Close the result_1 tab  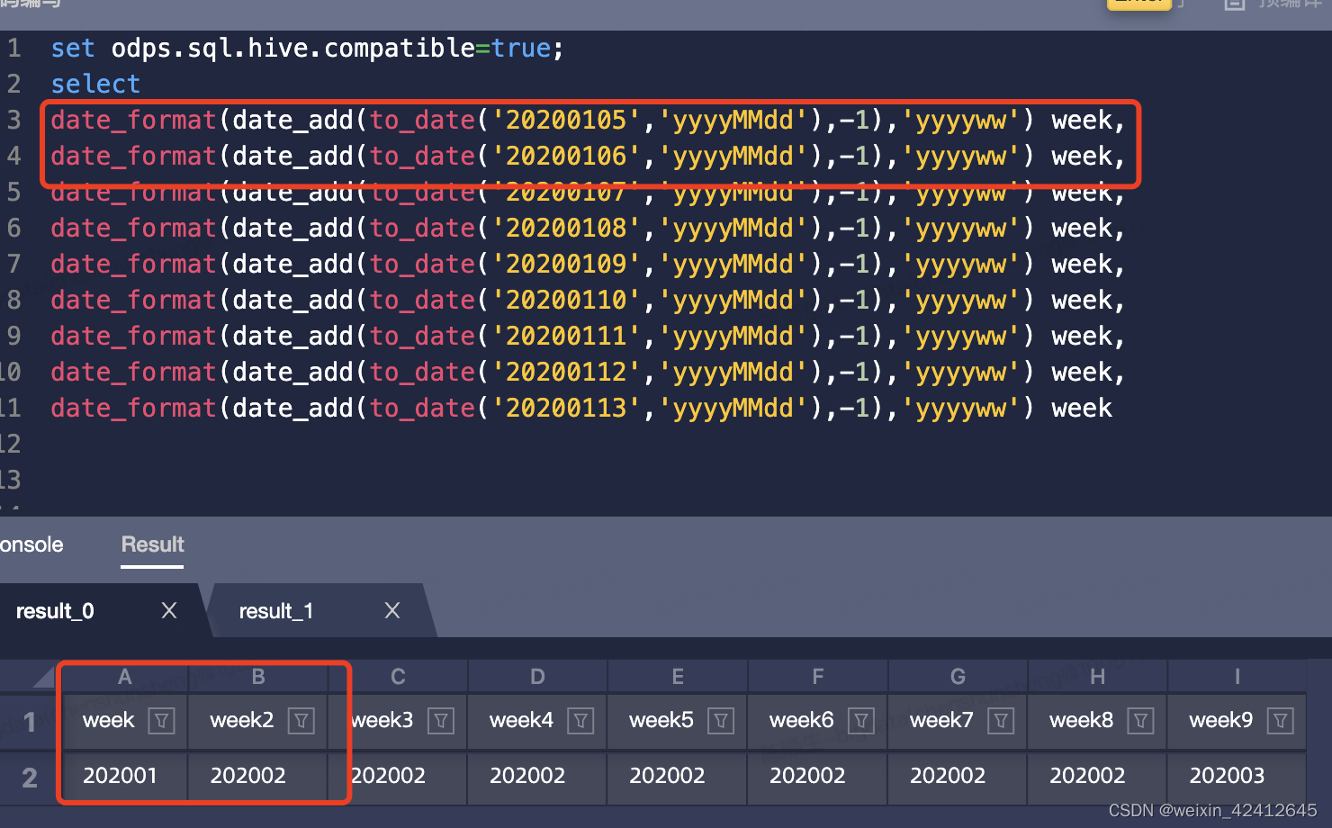pos(392,610)
